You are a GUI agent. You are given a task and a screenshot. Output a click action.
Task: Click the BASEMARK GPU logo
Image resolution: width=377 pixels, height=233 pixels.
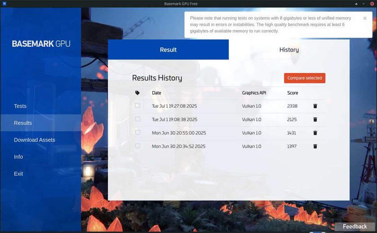point(41,44)
